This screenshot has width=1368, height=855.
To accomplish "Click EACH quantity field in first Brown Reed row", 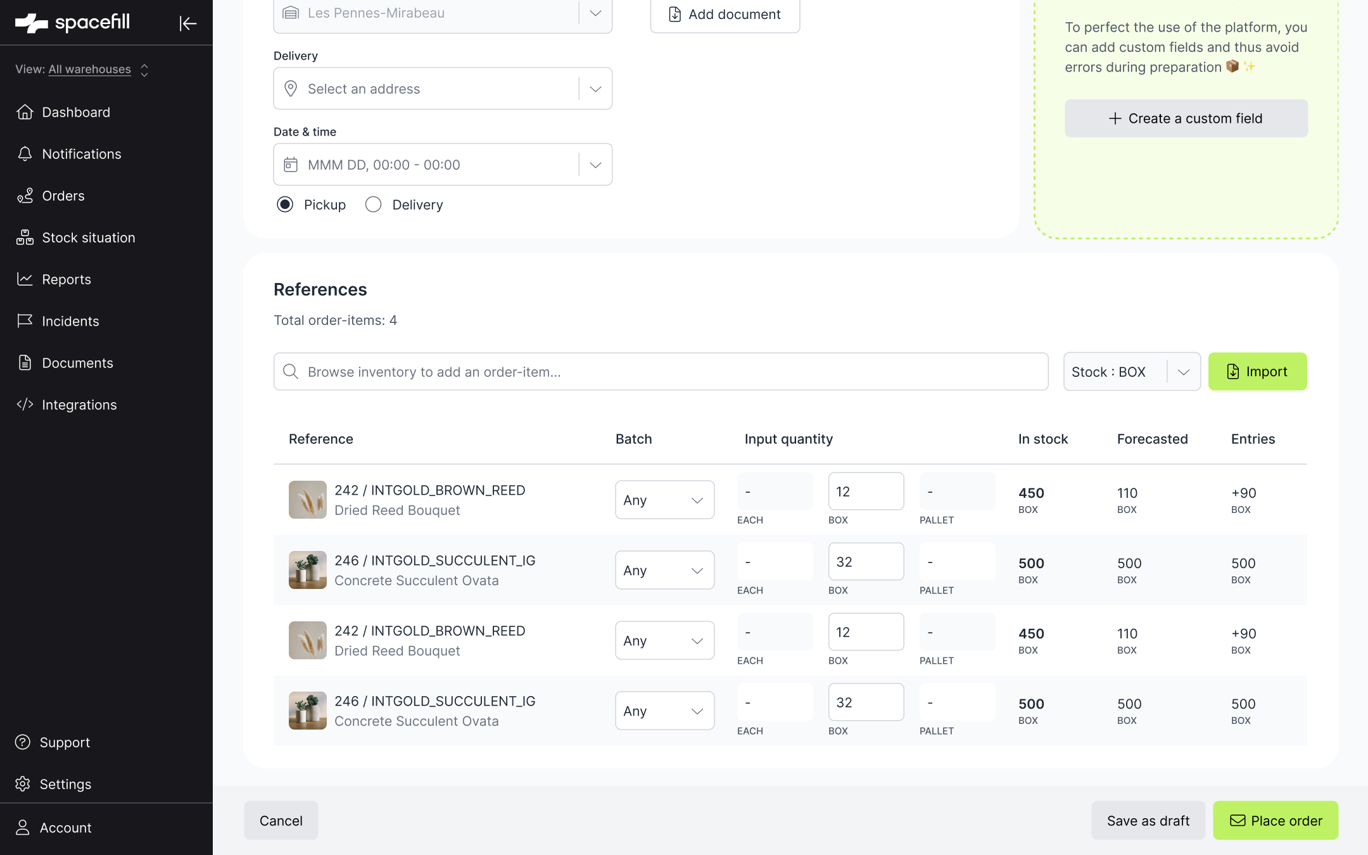I will click(x=775, y=491).
